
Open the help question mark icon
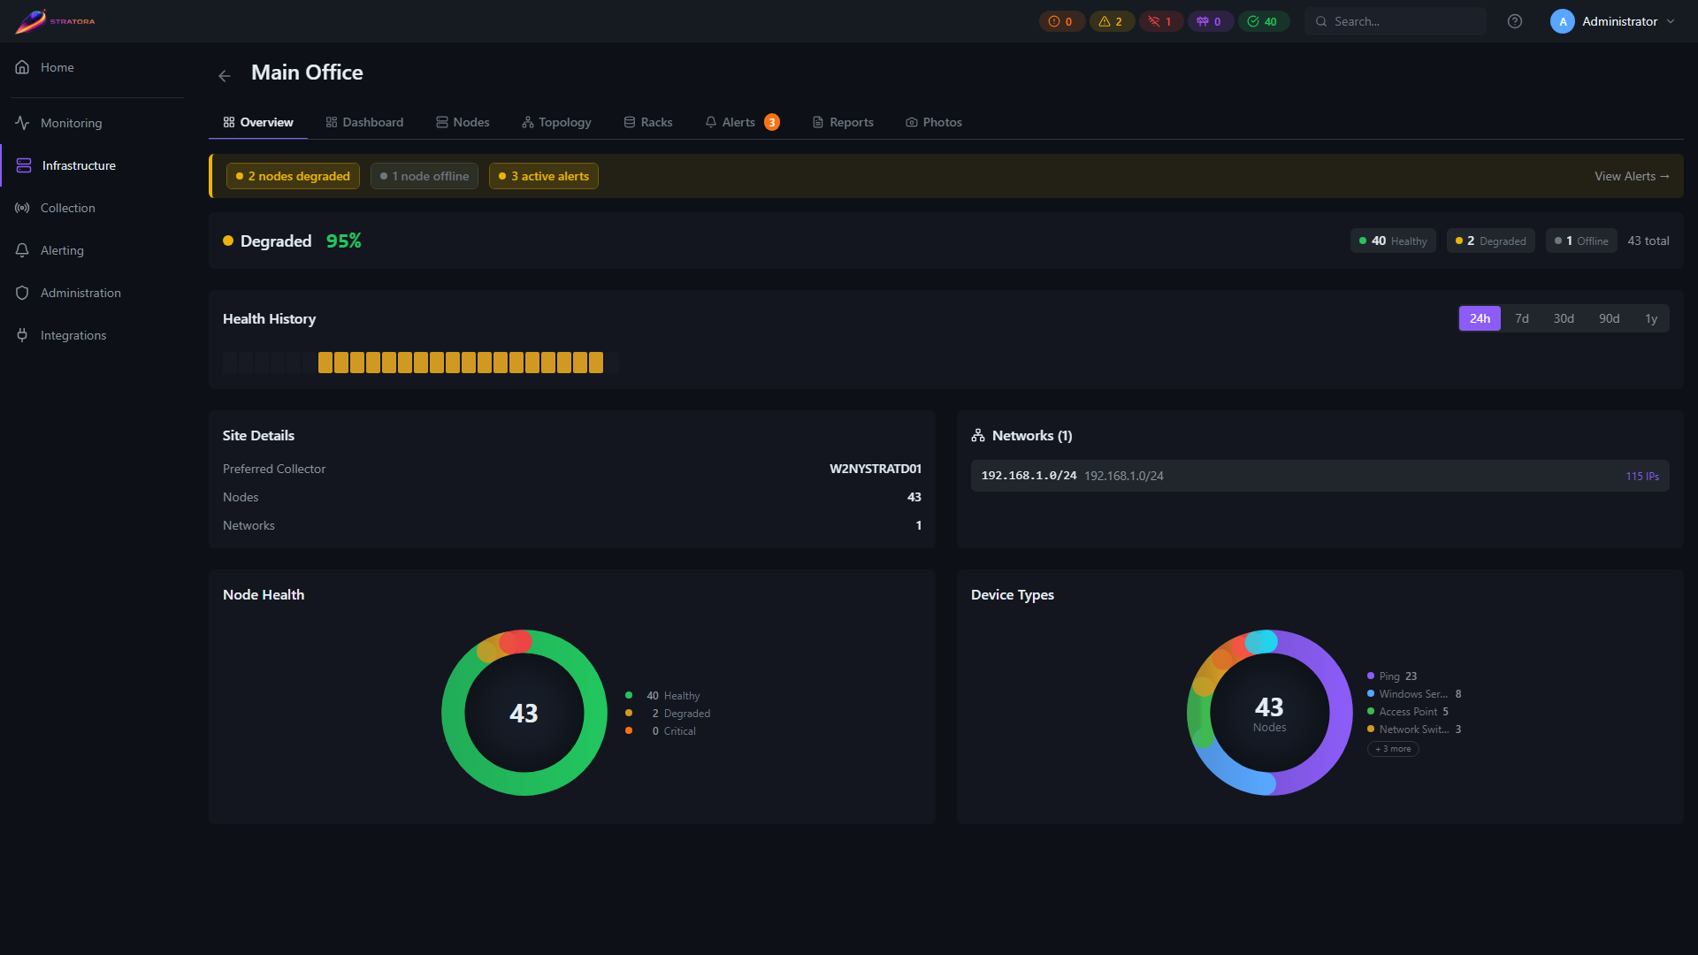(1515, 21)
